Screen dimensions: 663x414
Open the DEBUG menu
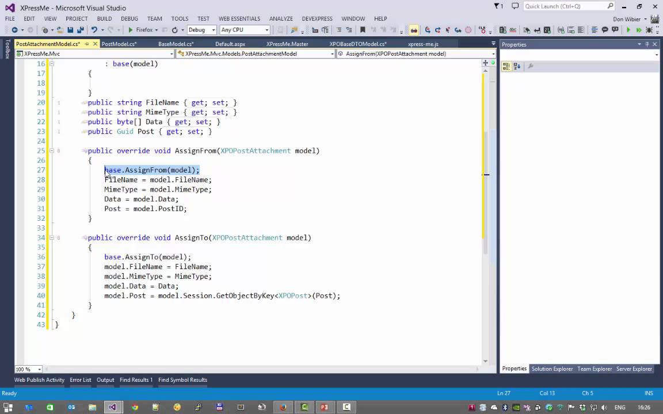129,18
